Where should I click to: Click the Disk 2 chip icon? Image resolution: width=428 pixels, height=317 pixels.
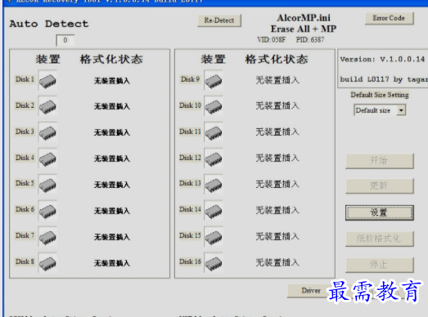pyautogui.click(x=47, y=106)
